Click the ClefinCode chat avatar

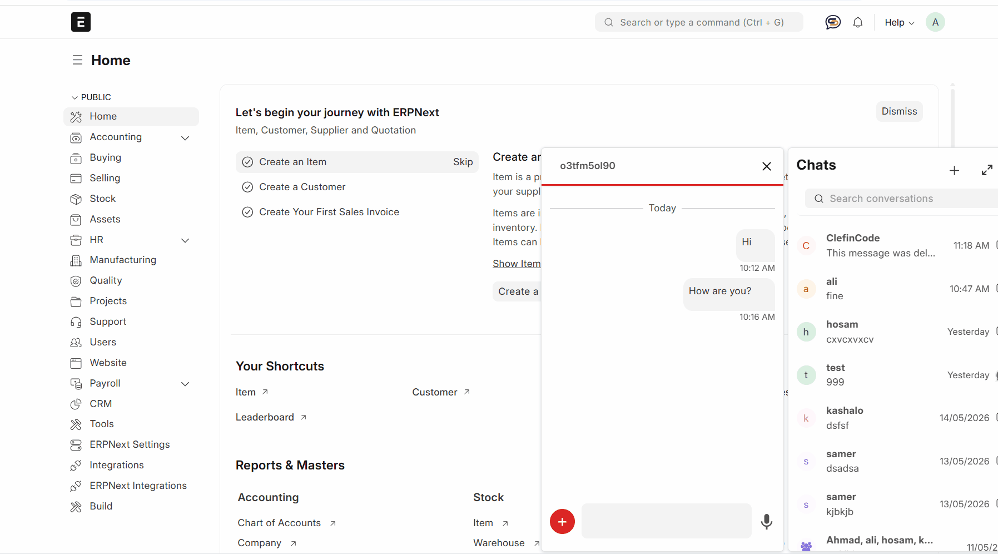point(806,246)
